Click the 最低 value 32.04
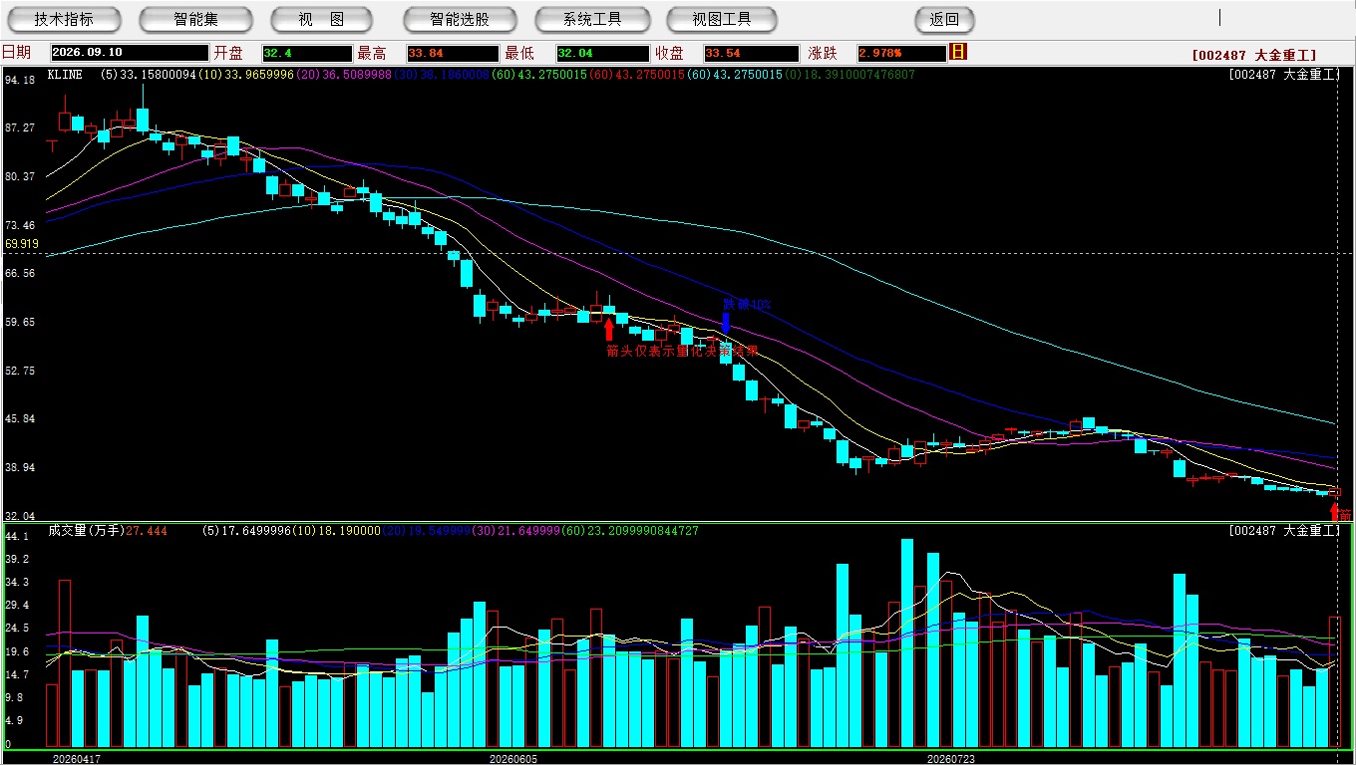The image size is (1356, 765). pyautogui.click(x=602, y=53)
